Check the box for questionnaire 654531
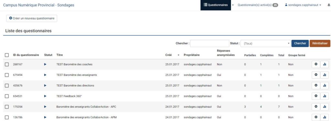The width and height of the screenshot is (331, 121). click(x=7, y=96)
